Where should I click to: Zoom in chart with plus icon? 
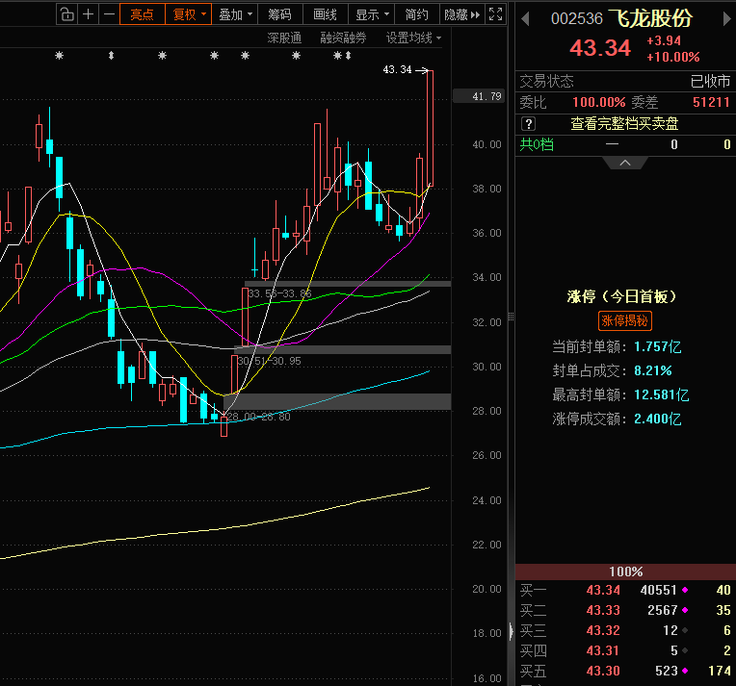pyautogui.click(x=88, y=14)
